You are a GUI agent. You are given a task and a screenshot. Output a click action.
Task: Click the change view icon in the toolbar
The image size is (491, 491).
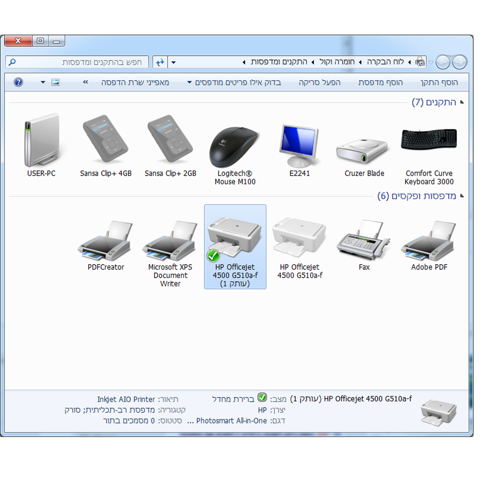tap(56, 82)
